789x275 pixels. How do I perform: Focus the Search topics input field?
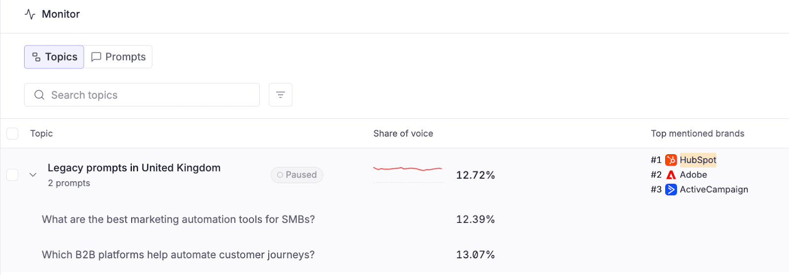(x=148, y=95)
